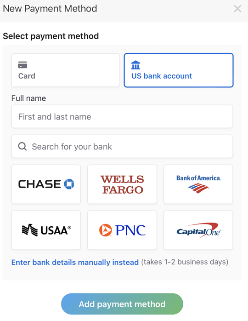Click the magnifying glass search icon

pos(23,146)
